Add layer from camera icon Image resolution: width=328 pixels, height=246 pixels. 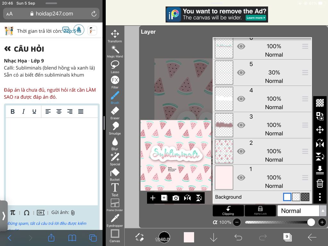pyautogui.click(x=176, y=198)
